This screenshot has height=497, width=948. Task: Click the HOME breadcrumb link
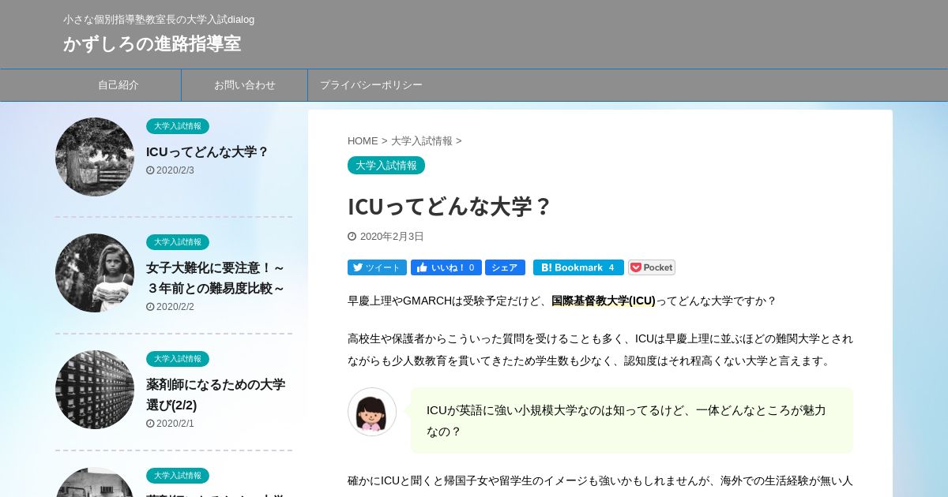click(x=363, y=140)
